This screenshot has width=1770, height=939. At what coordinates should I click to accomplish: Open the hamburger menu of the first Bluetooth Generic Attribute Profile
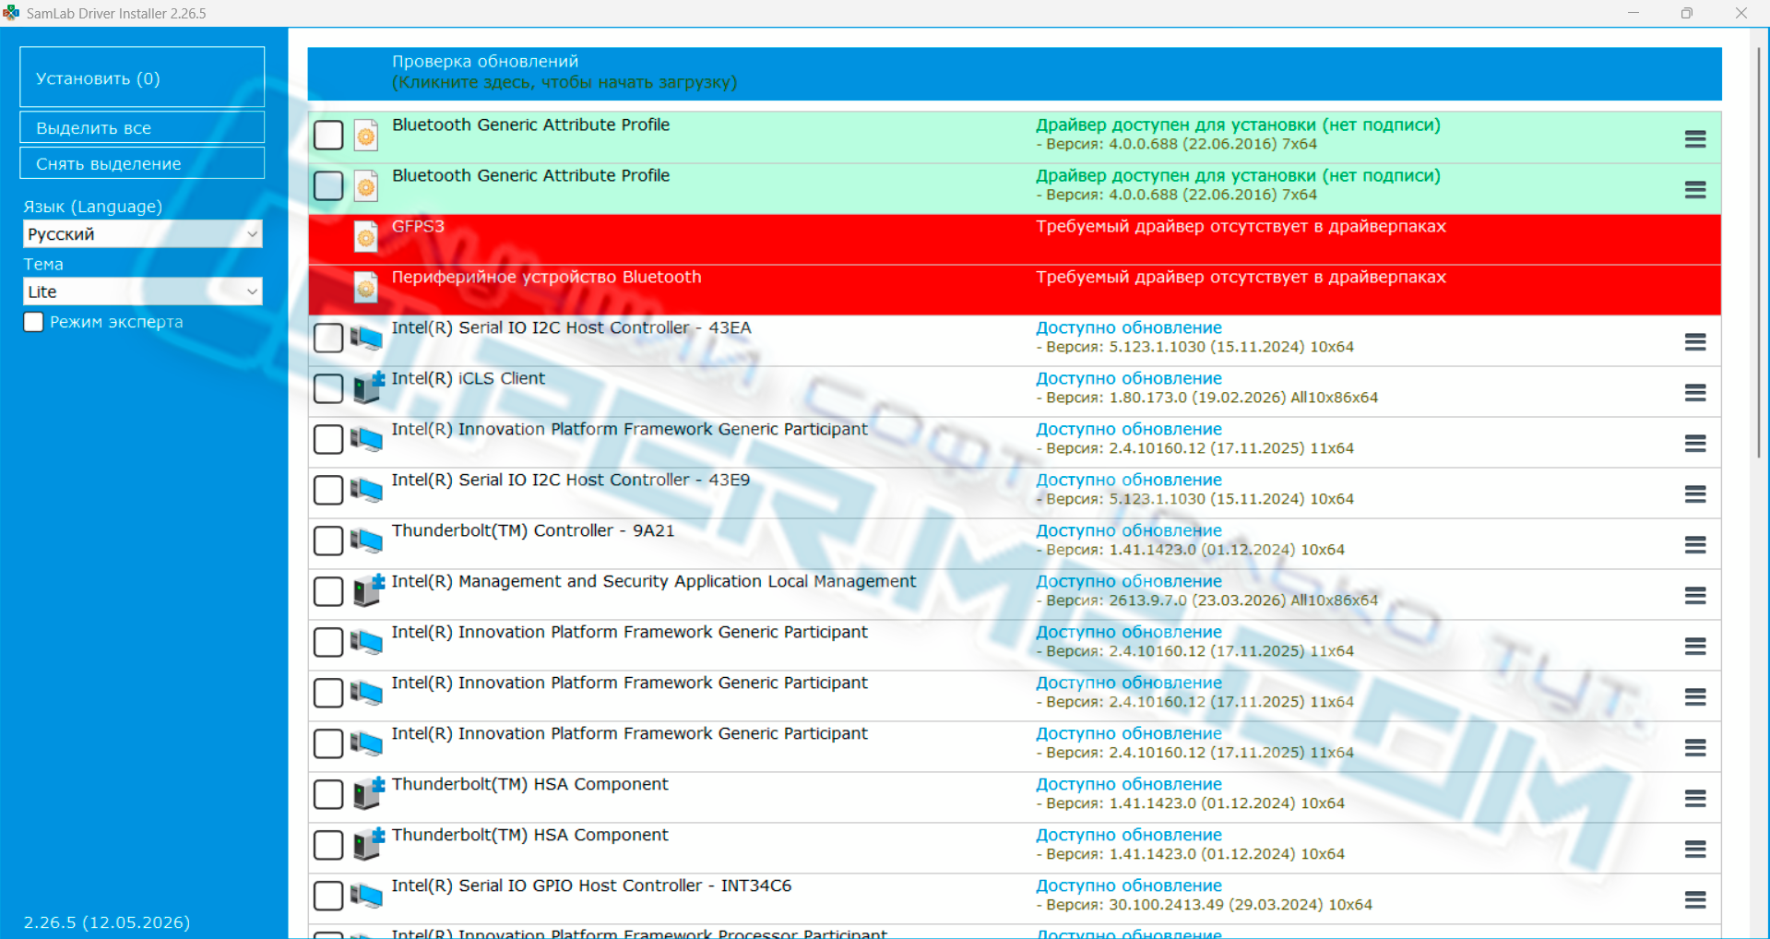pos(1695,139)
